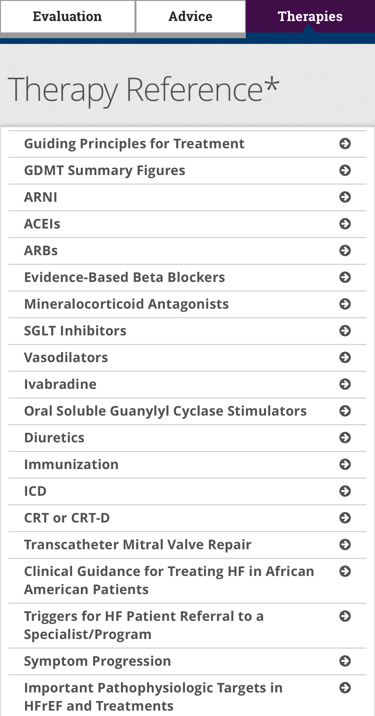
Task: Switch to the Evaluation tab
Action: click(67, 17)
